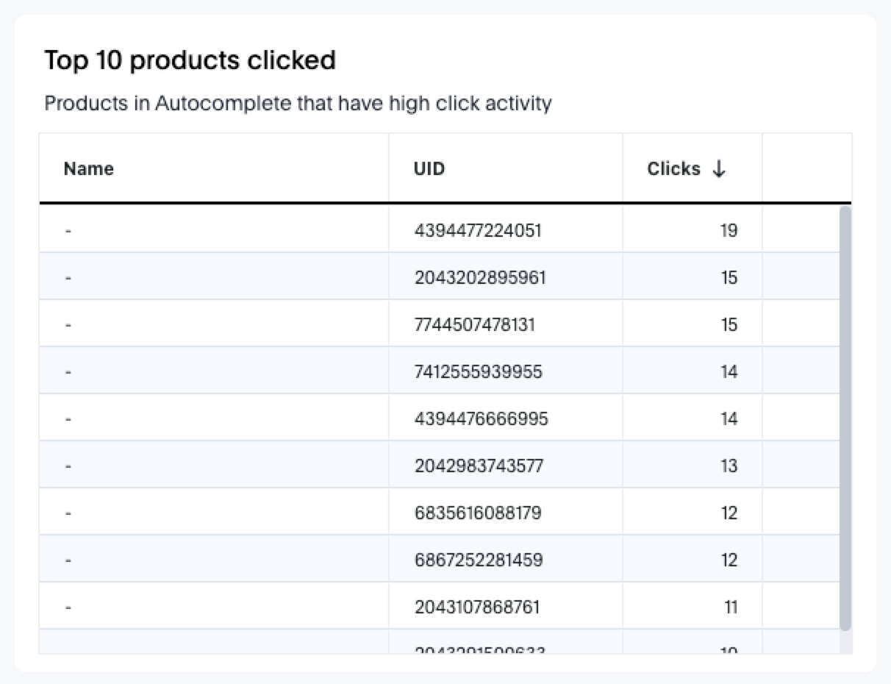Viewport: 891px width, 684px height.
Task: Select UID 4394477224051 cell
Action: click(478, 231)
